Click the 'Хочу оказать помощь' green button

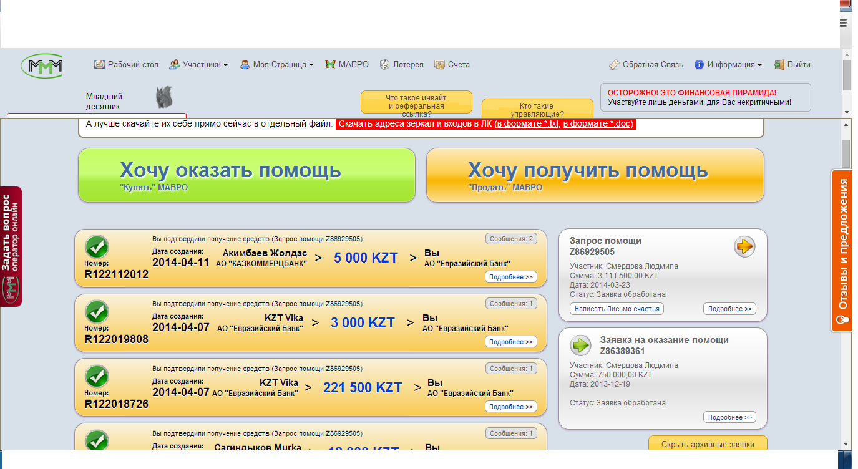(246, 175)
